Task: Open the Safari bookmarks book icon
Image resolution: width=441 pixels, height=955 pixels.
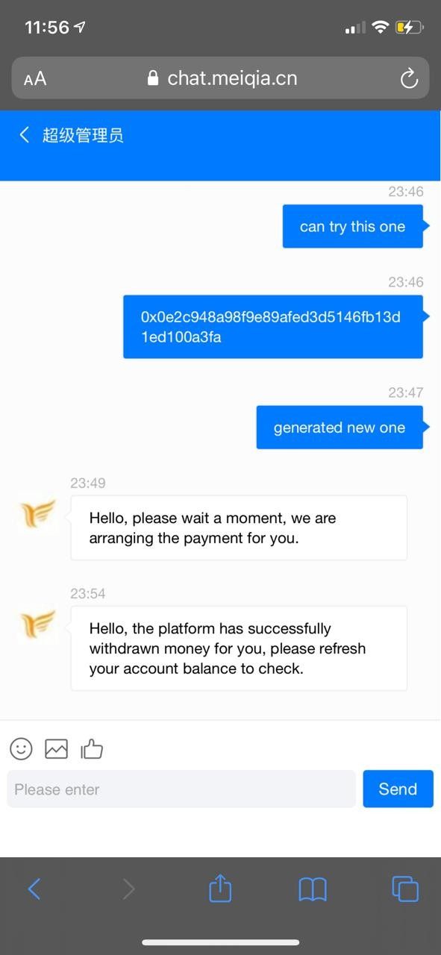Action: pyautogui.click(x=313, y=889)
